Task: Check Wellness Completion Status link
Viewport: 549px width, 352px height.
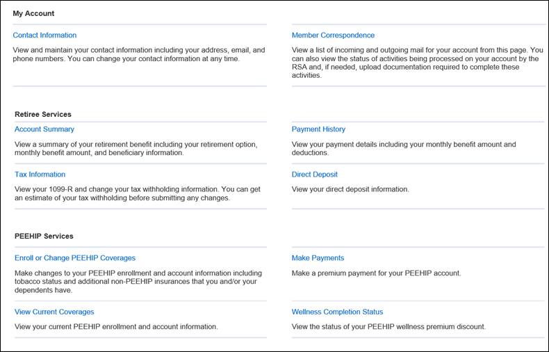Action: coord(337,312)
